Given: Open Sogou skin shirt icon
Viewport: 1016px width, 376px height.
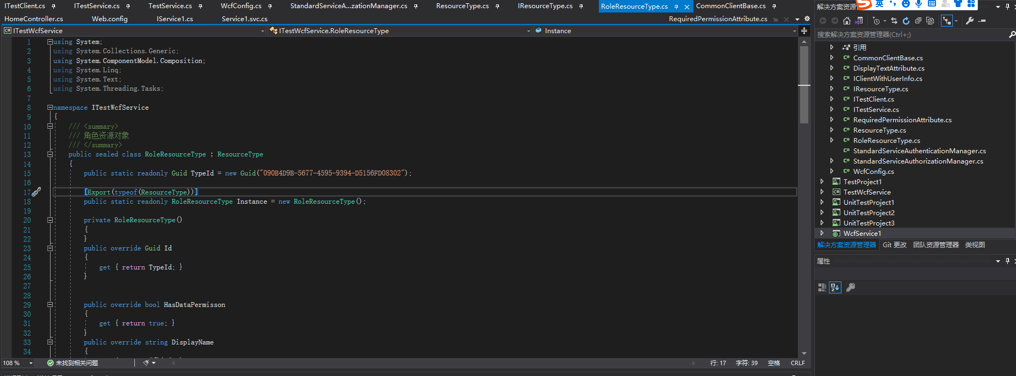Looking at the screenshot, I should coord(958,4).
